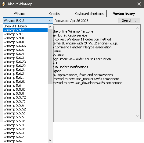Switch to the Winamp tab
The image size is (144, 143).
20,14
